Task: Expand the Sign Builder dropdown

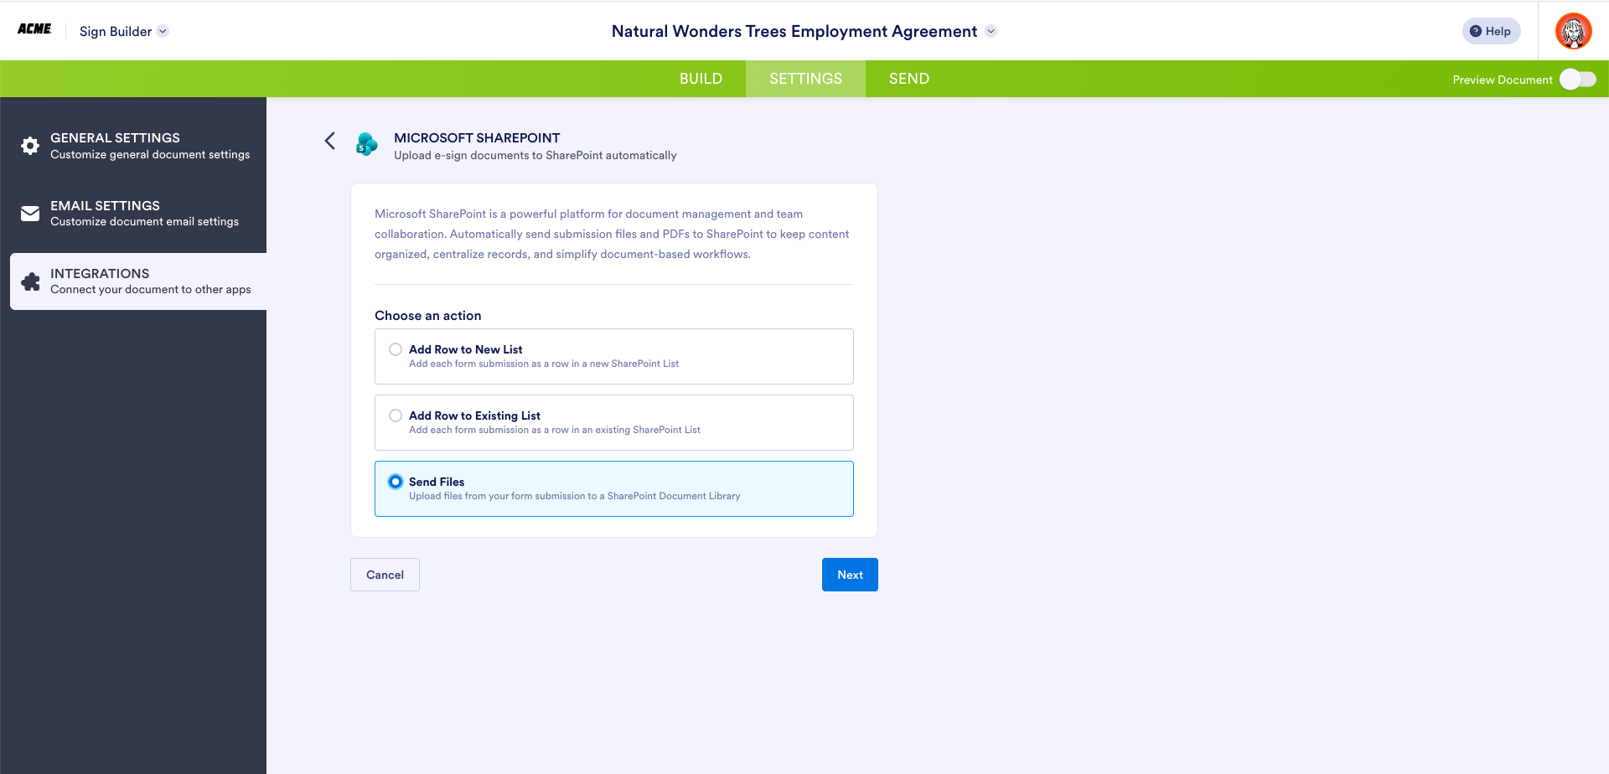Action: click(164, 31)
